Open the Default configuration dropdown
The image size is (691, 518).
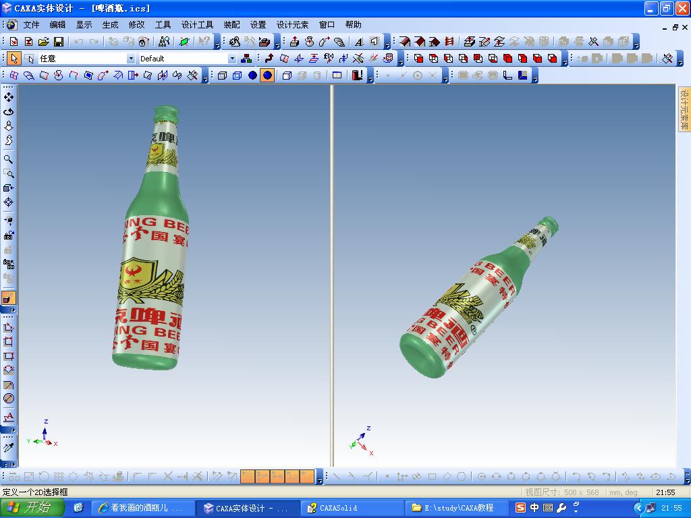coord(232,58)
